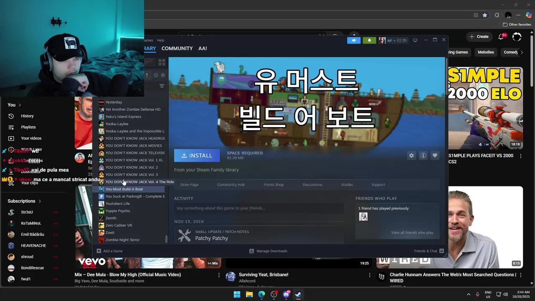
Task: Open Discussions link for the game
Action: (313, 184)
